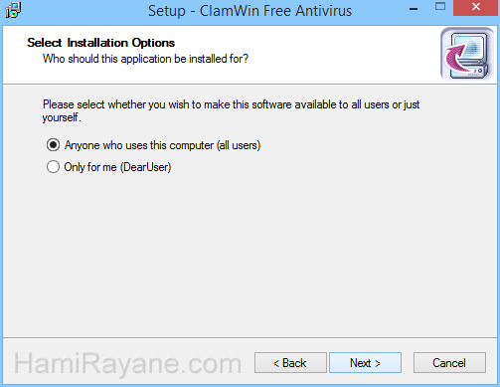Click the computer install graphic in header
500x387 pixels.
pos(467,54)
